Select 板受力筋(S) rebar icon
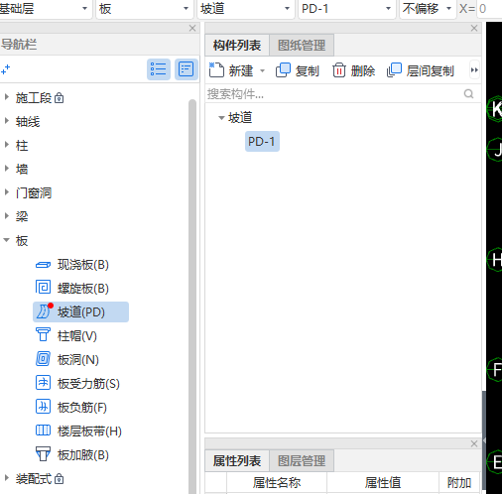Screen dimensions: 502x494 coord(43,383)
